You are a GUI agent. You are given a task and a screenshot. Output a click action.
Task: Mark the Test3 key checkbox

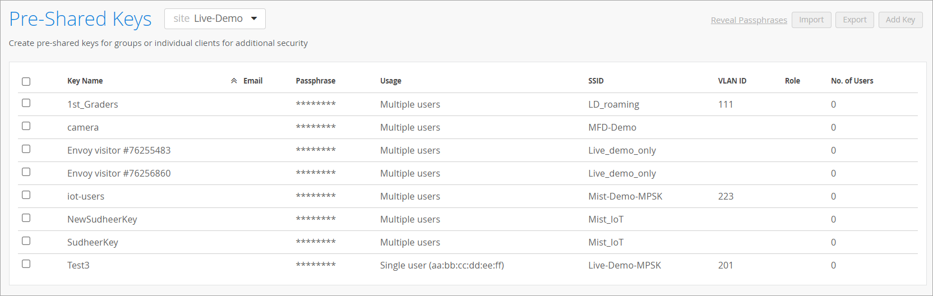(x=26, y=264)
